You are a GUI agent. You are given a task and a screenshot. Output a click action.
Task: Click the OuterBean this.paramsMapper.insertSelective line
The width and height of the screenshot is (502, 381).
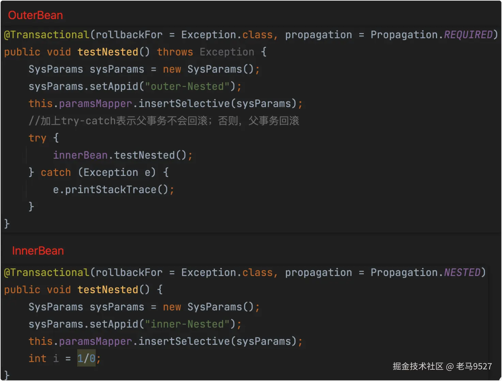[166, 104]
